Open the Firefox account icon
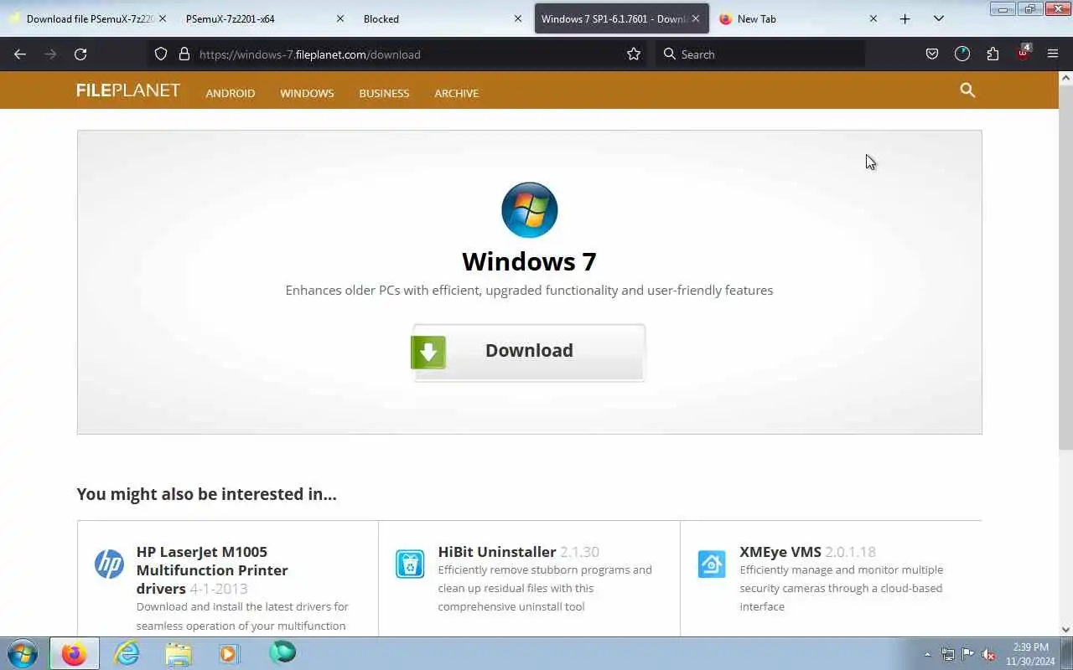The height and width of the screenshot is (670, 1073). coord(962,54)
